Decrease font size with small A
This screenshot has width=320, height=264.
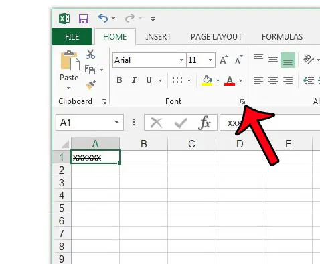[239, 60]
